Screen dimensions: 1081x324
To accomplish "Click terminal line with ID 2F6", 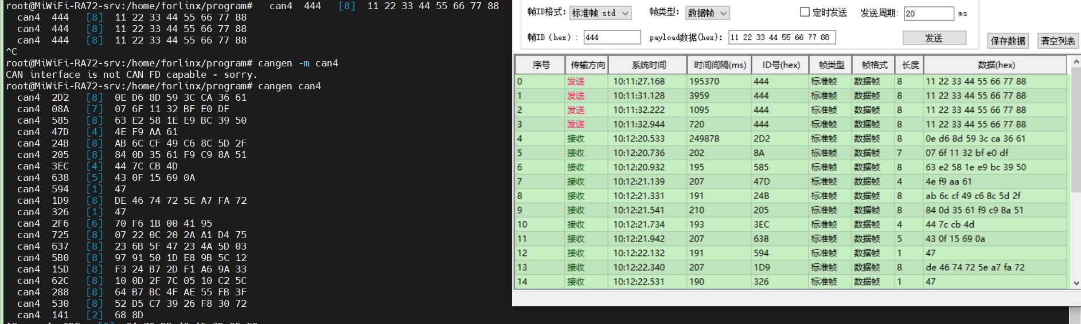I will click(x=115, y=223).
